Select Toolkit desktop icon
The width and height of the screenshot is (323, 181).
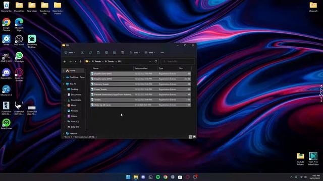click(x=7, y=40)
